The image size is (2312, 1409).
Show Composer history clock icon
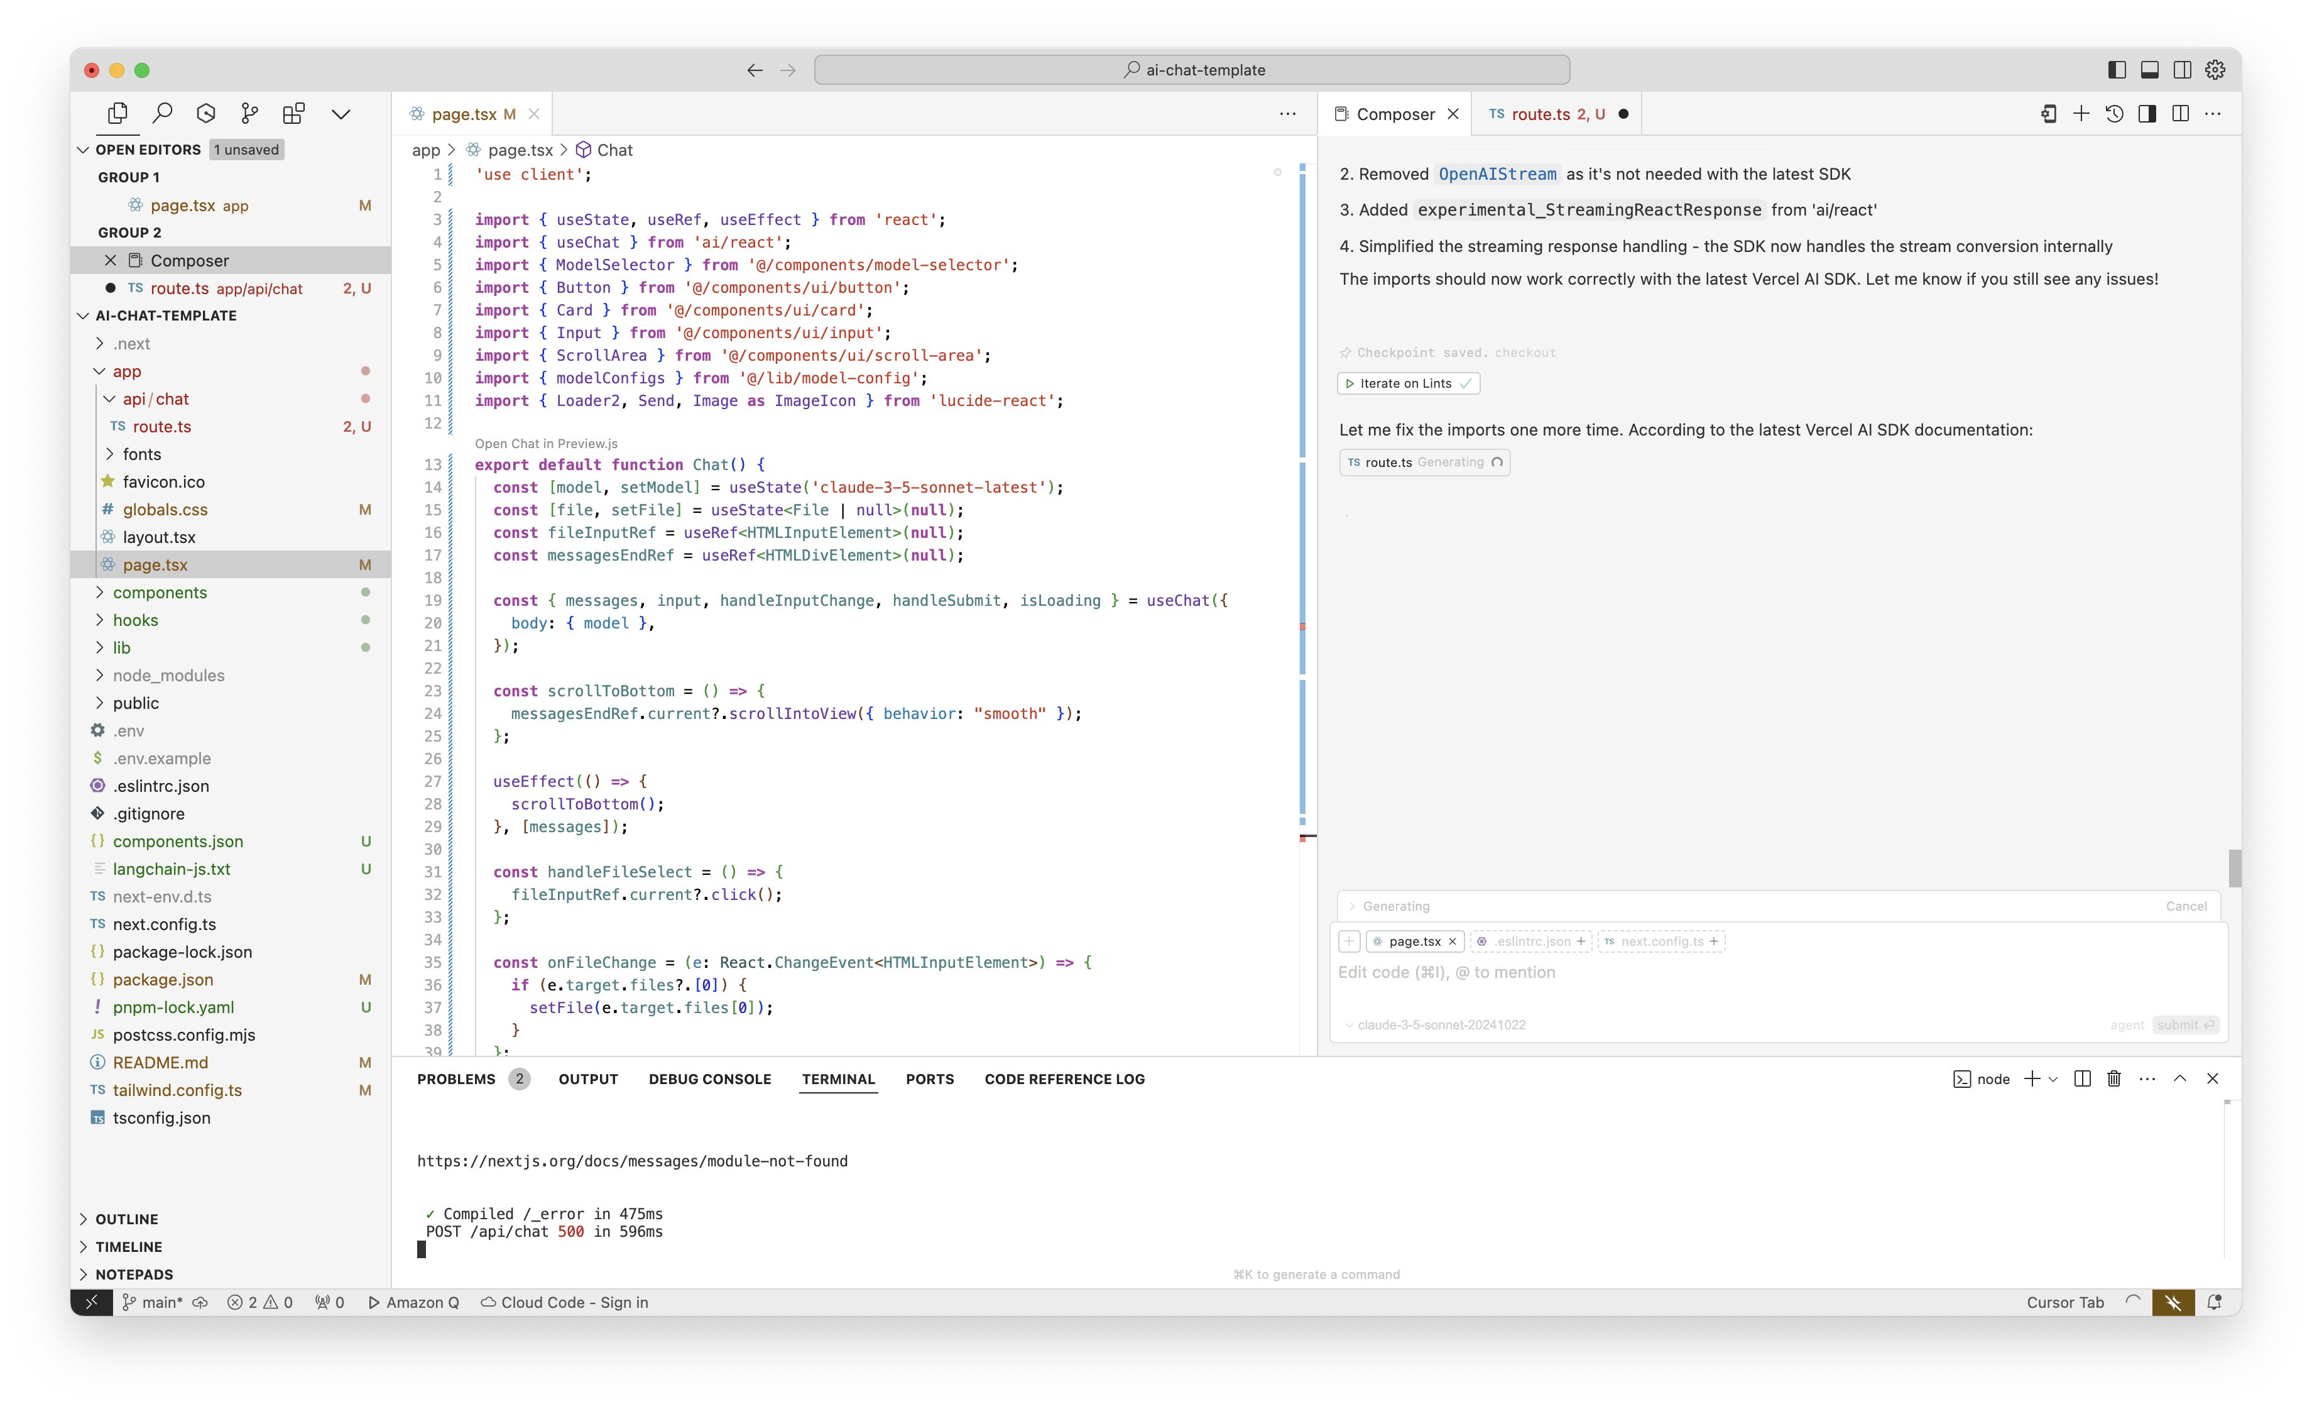coord(2114,114)
